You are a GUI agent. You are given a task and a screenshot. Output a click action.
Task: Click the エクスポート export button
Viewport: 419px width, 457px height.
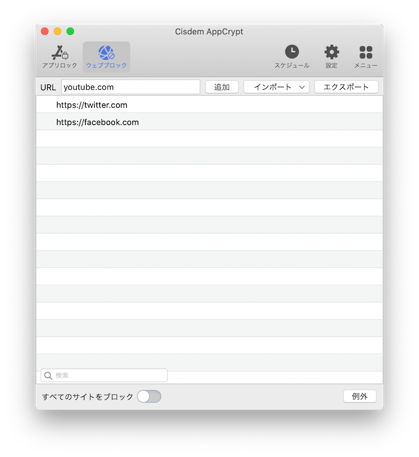pos(347,87)
